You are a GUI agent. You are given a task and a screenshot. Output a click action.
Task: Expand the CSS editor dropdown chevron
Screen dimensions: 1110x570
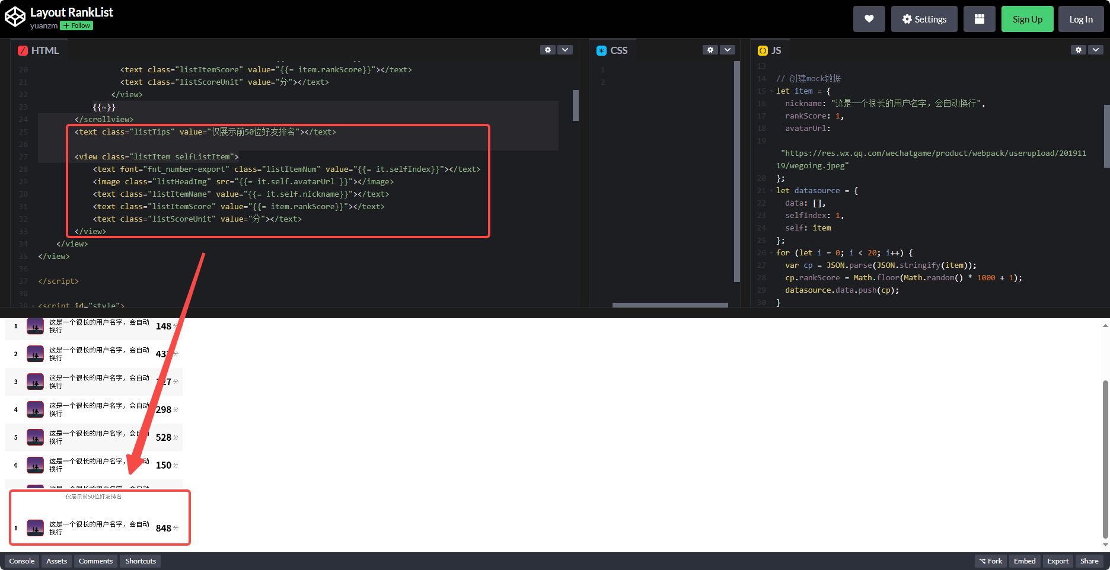click(x=728, y=50)
